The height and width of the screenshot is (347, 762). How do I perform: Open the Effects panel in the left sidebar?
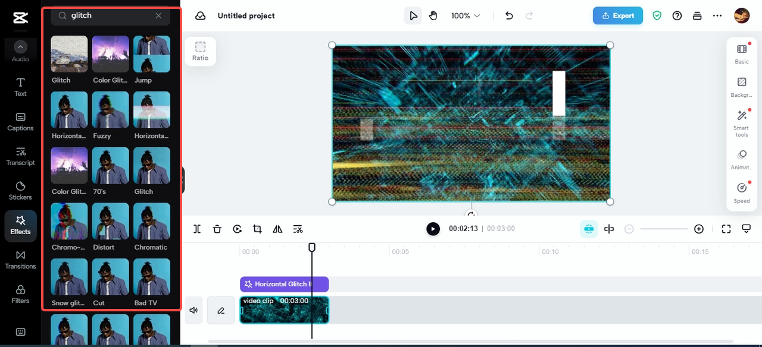coord(20,226)
